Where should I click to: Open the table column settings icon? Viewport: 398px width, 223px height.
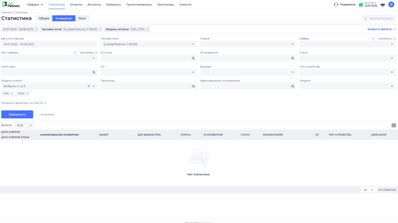394,125
